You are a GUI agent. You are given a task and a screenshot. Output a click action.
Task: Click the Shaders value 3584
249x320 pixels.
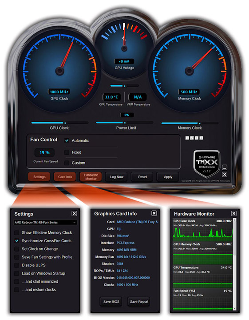coord(120,264)
